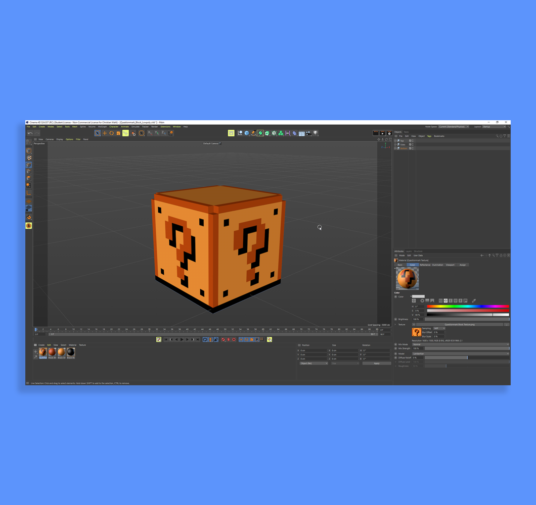Screen dimensions: 536x505
Task: Click Questionmark Block Texture.png button
Action: 460,324
